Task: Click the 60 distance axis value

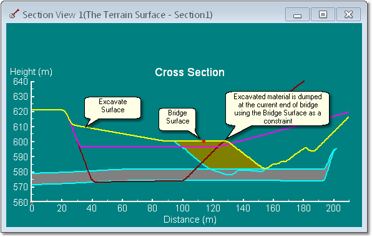Action: click(x=122, y=208)
